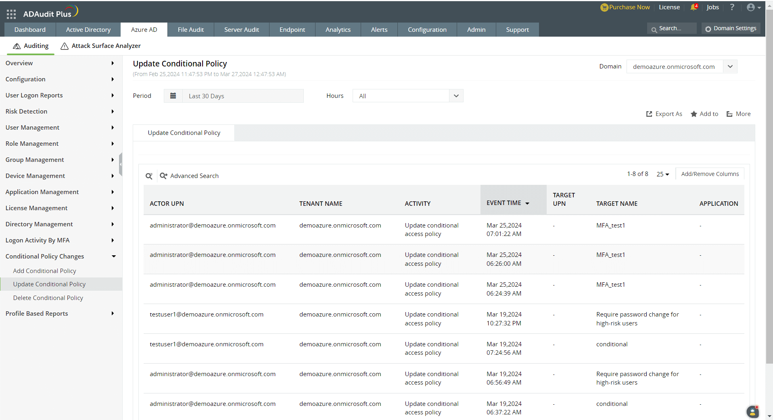
Task: Open the calendar icon next to Period
Action: pyautogui.click(x=173, y=95)
